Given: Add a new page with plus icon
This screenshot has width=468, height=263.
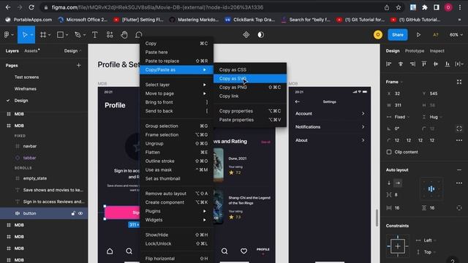Looking at the screenshot, I should (78, 65).
